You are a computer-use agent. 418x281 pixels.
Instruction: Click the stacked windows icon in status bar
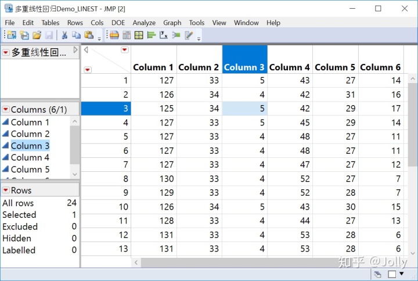pyautogui.click(x=377, y=274)
